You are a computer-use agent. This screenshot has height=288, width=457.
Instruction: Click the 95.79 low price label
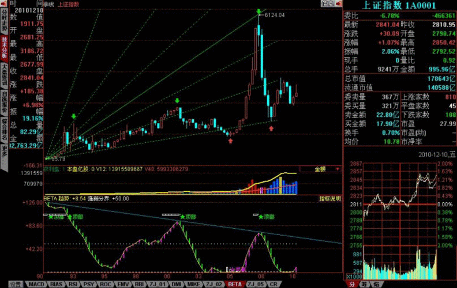(59, 159)
